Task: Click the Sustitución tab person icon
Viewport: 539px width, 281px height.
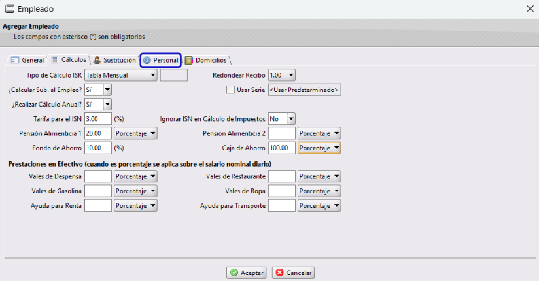Action: pyautogui.click(x=97, y=60)
